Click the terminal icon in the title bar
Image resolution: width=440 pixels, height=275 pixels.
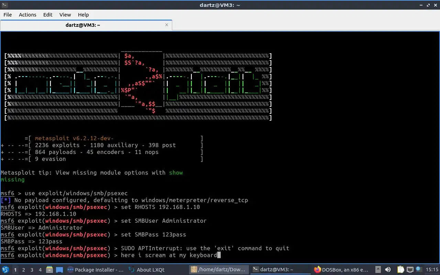[x=4, y=5]
